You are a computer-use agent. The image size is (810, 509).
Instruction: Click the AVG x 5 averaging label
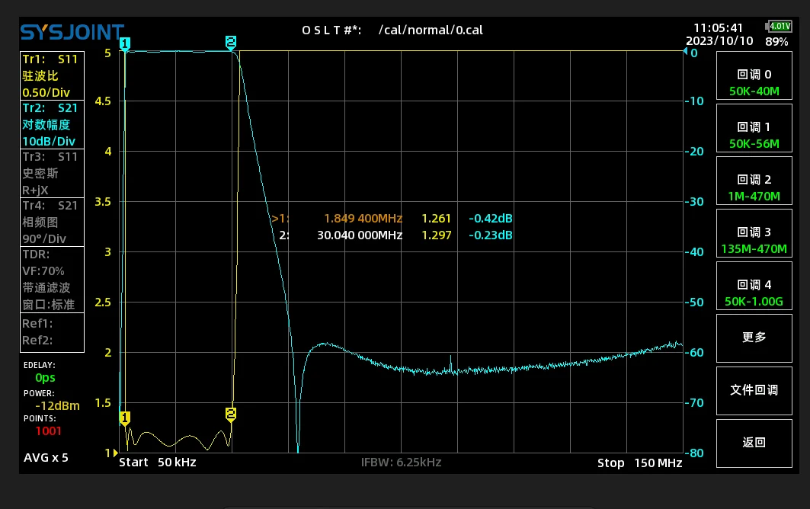pyautogui.click(x=46, y=458)
